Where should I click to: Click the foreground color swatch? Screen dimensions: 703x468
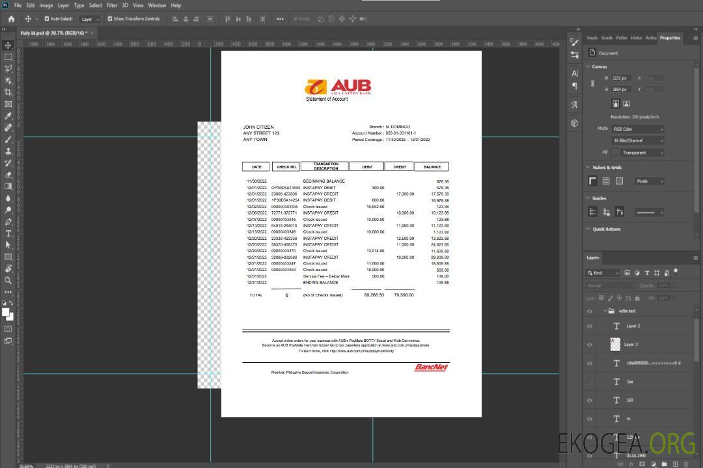click(6, 313)
